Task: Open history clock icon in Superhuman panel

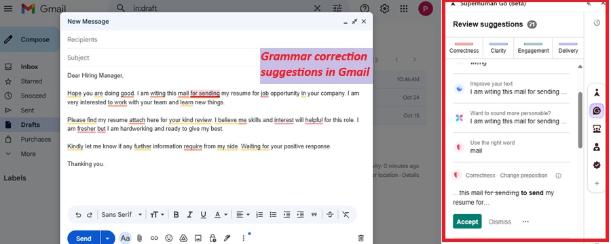Action: coord(597,23)
